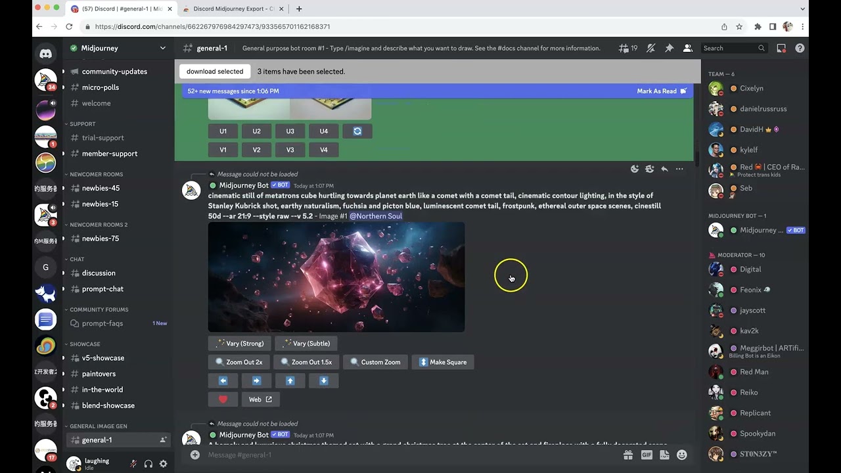Click Make Square button
The image size is (841, 473).
(443, 362)
